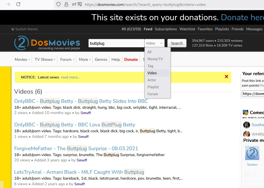Select Movie/TV in the criteria list

157,59
